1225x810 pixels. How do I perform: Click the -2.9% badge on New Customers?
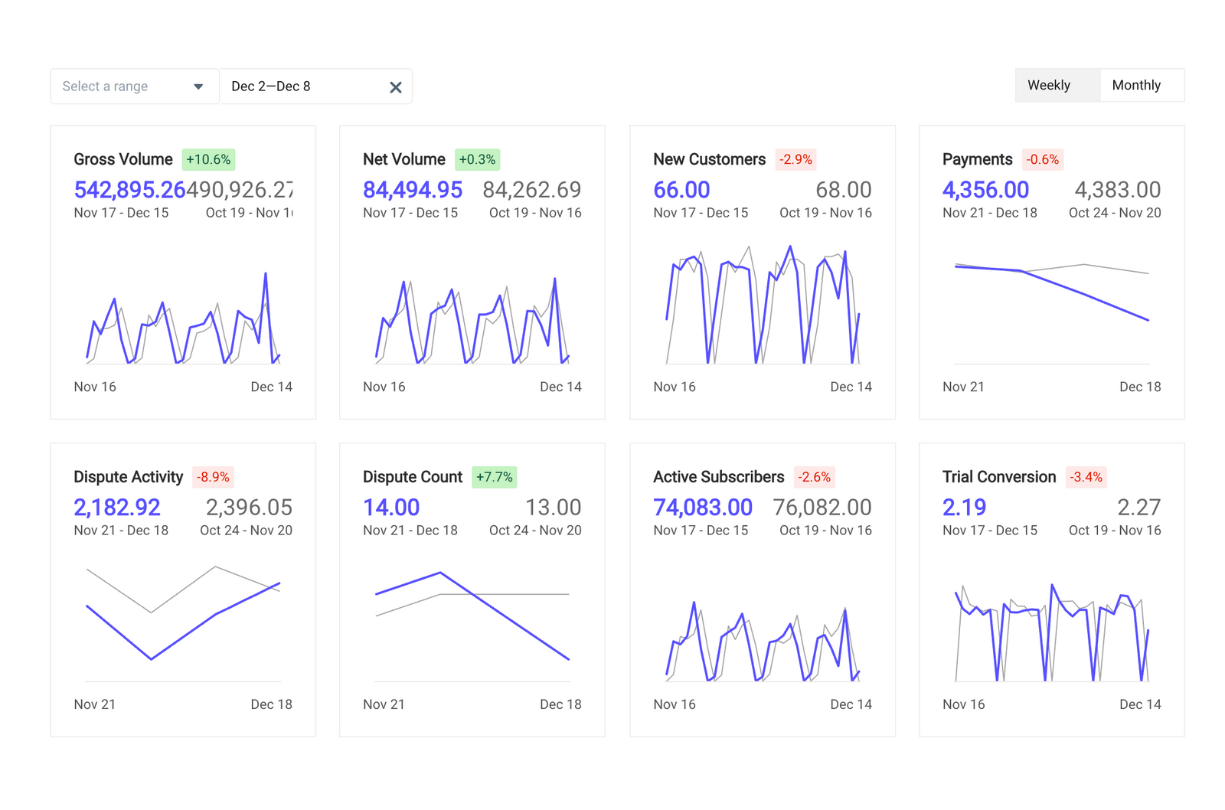point(795,159)
